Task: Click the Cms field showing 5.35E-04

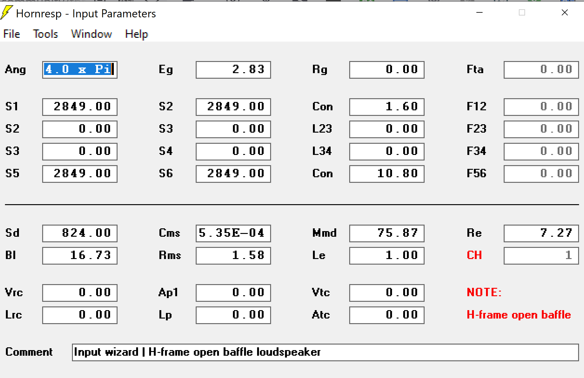Action: click(x=233, y=233)
